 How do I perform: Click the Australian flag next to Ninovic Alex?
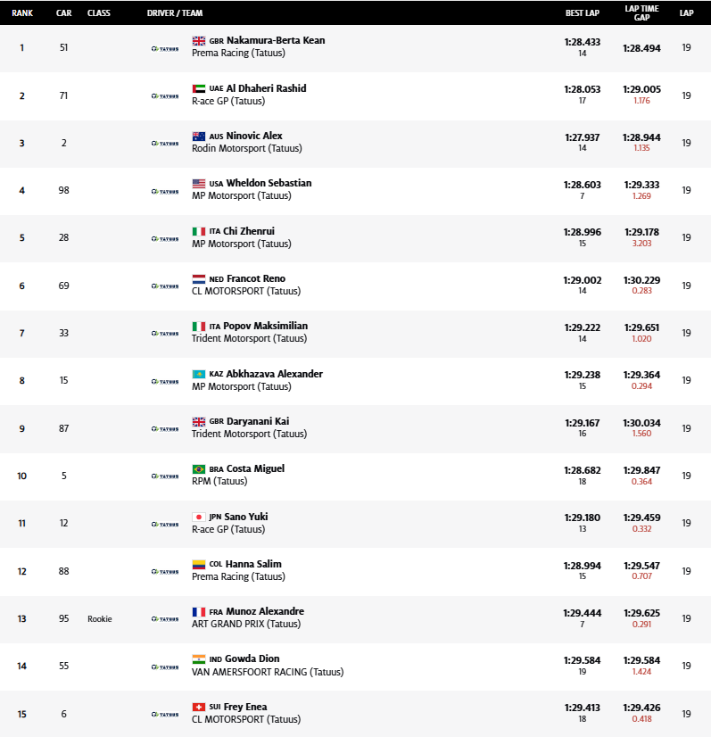199,137
